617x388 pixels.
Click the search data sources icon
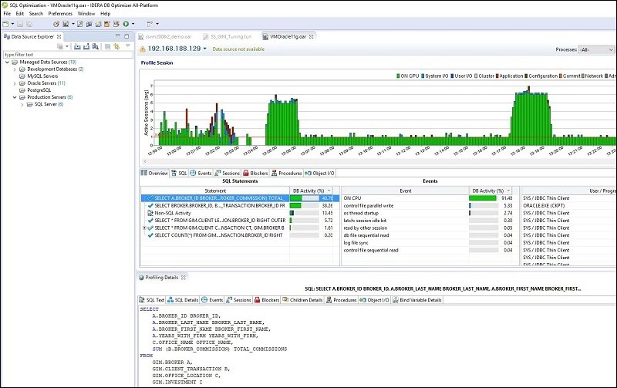click(x=95, y=46)
